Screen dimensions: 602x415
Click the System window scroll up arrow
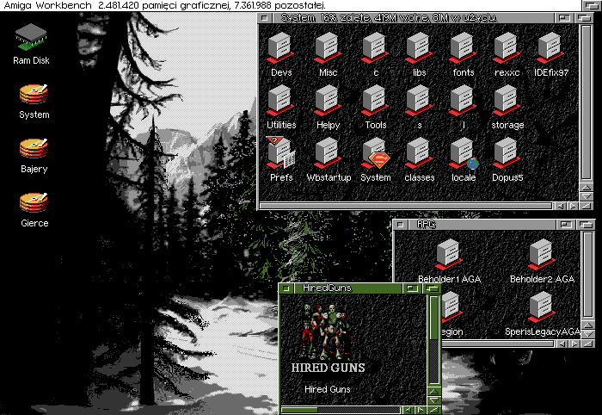(587, 187)
